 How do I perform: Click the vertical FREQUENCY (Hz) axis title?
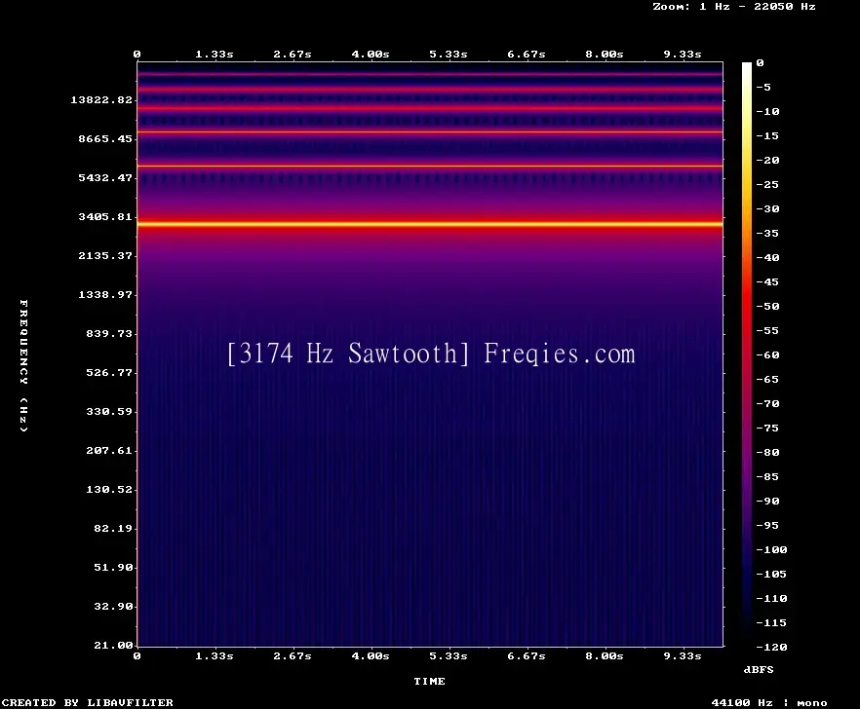[x=23, y=365]
